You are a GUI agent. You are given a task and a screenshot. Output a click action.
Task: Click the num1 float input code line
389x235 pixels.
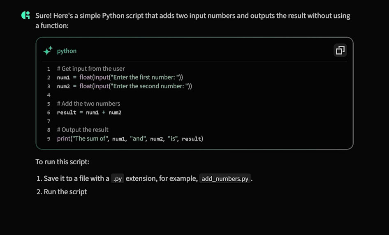tap(120, 78)
